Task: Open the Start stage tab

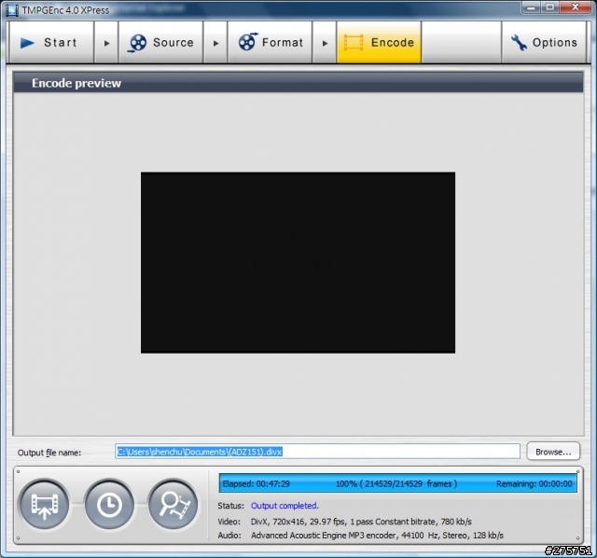Action: pyautogui.click(x=51, y=42)
